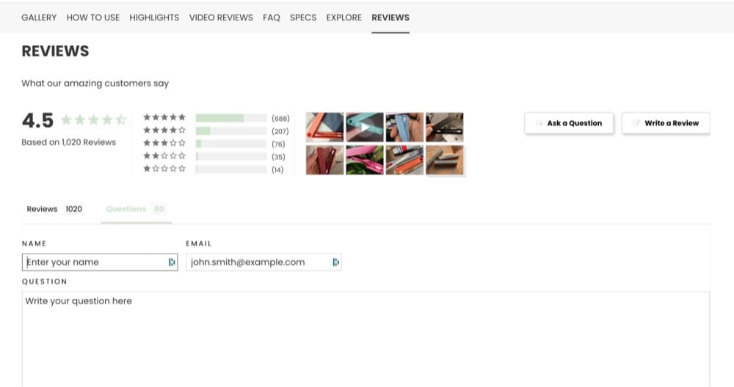Click the (14) review count
The width and height of the screenshot is (734, 387).
[x=277, y=169]
